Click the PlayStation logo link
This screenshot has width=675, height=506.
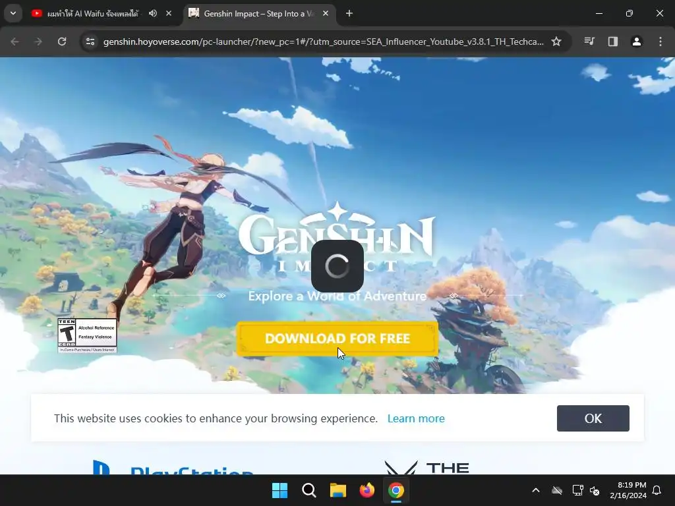172,468
